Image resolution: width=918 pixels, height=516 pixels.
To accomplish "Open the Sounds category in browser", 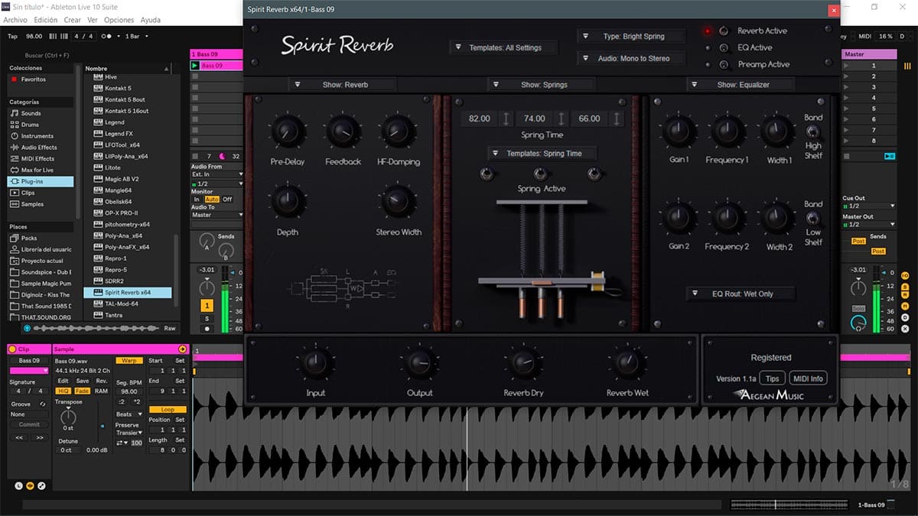I will coord(31,113).
